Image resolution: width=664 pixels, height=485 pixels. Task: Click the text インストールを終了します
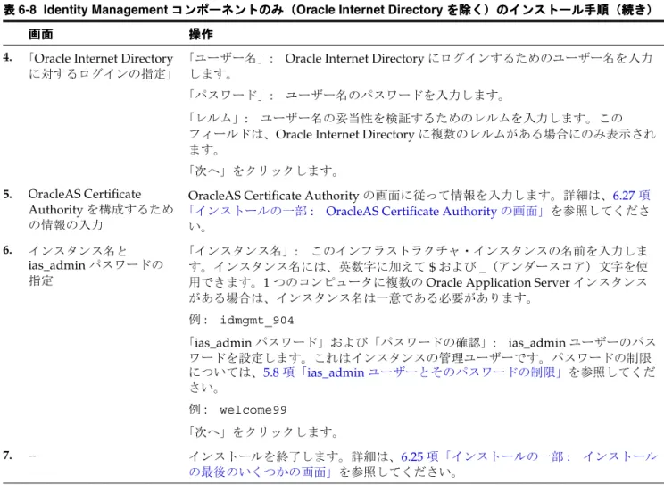(266, 456)
